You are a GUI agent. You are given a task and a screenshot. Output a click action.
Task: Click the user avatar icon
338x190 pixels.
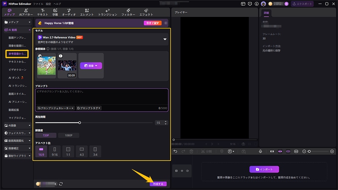click(x=263, y=4)
